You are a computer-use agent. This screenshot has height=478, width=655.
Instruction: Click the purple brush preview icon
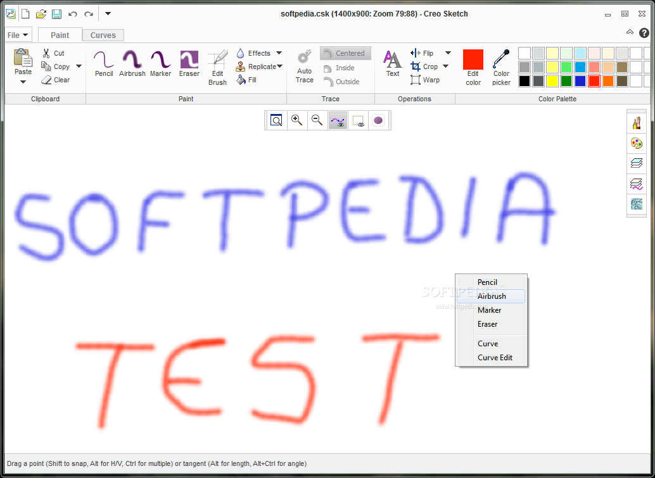[x=378, y=120]
